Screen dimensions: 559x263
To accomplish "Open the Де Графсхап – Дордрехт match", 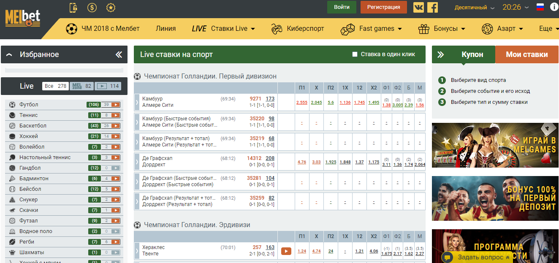I will [x=157, y=162].
